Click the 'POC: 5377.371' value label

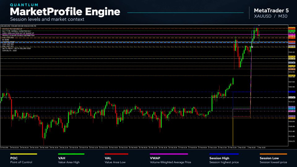pyautogui.click(x=8, y=46)
